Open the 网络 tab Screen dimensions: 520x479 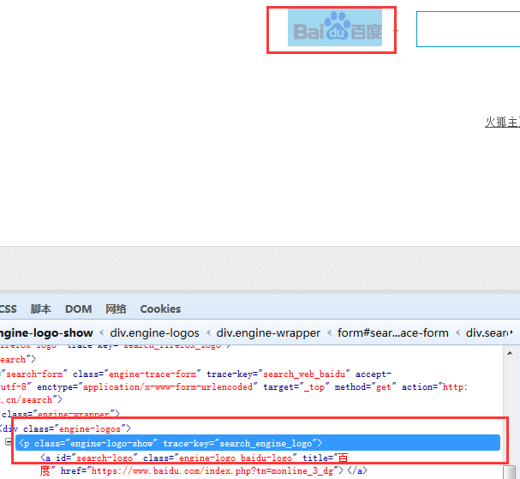pos(116,308)
